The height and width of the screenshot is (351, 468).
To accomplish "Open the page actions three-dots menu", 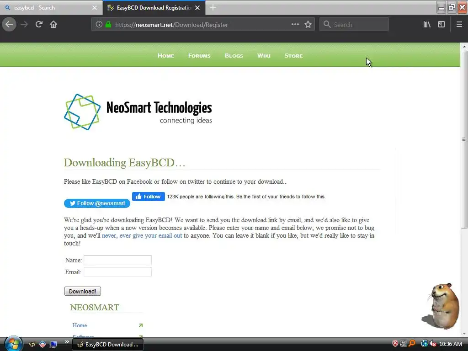I will click(x=295, y=25).
